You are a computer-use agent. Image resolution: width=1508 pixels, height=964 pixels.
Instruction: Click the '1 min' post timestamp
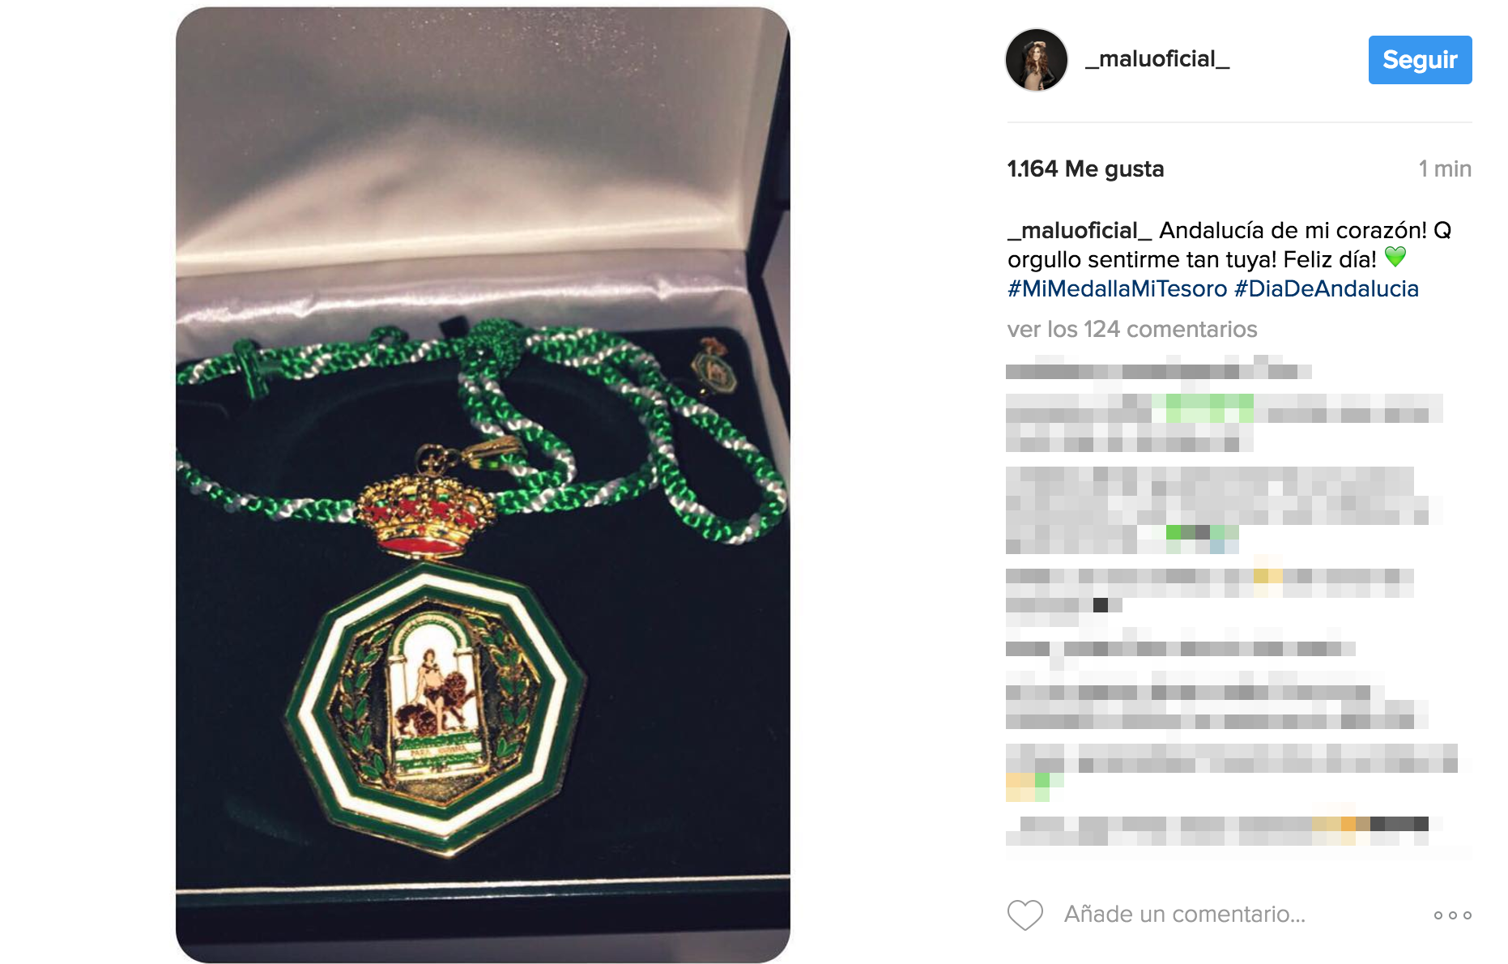(x=1445, y=169)
